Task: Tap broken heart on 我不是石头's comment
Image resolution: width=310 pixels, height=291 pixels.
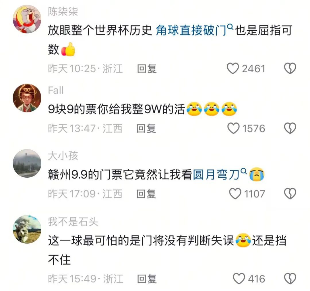Action: 290,279
